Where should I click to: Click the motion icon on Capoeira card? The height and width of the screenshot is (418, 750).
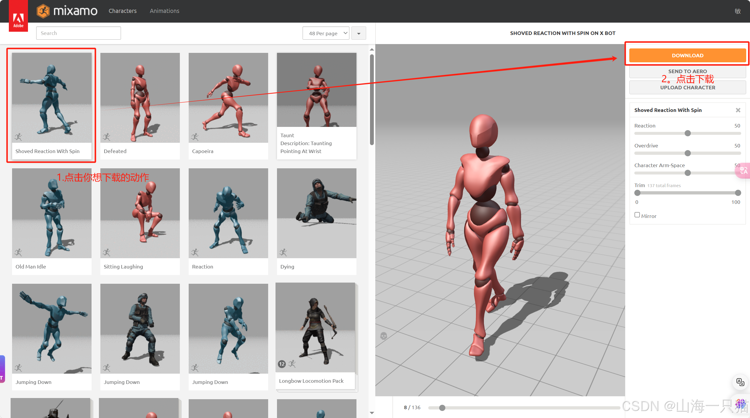coord(195,137)
